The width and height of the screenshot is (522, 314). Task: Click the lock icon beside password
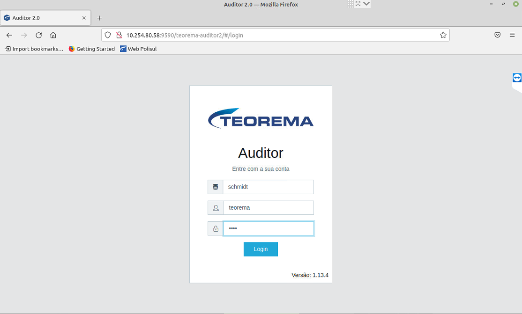pos(216,228)
